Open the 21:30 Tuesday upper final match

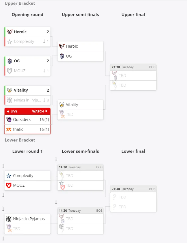[133, 67]
